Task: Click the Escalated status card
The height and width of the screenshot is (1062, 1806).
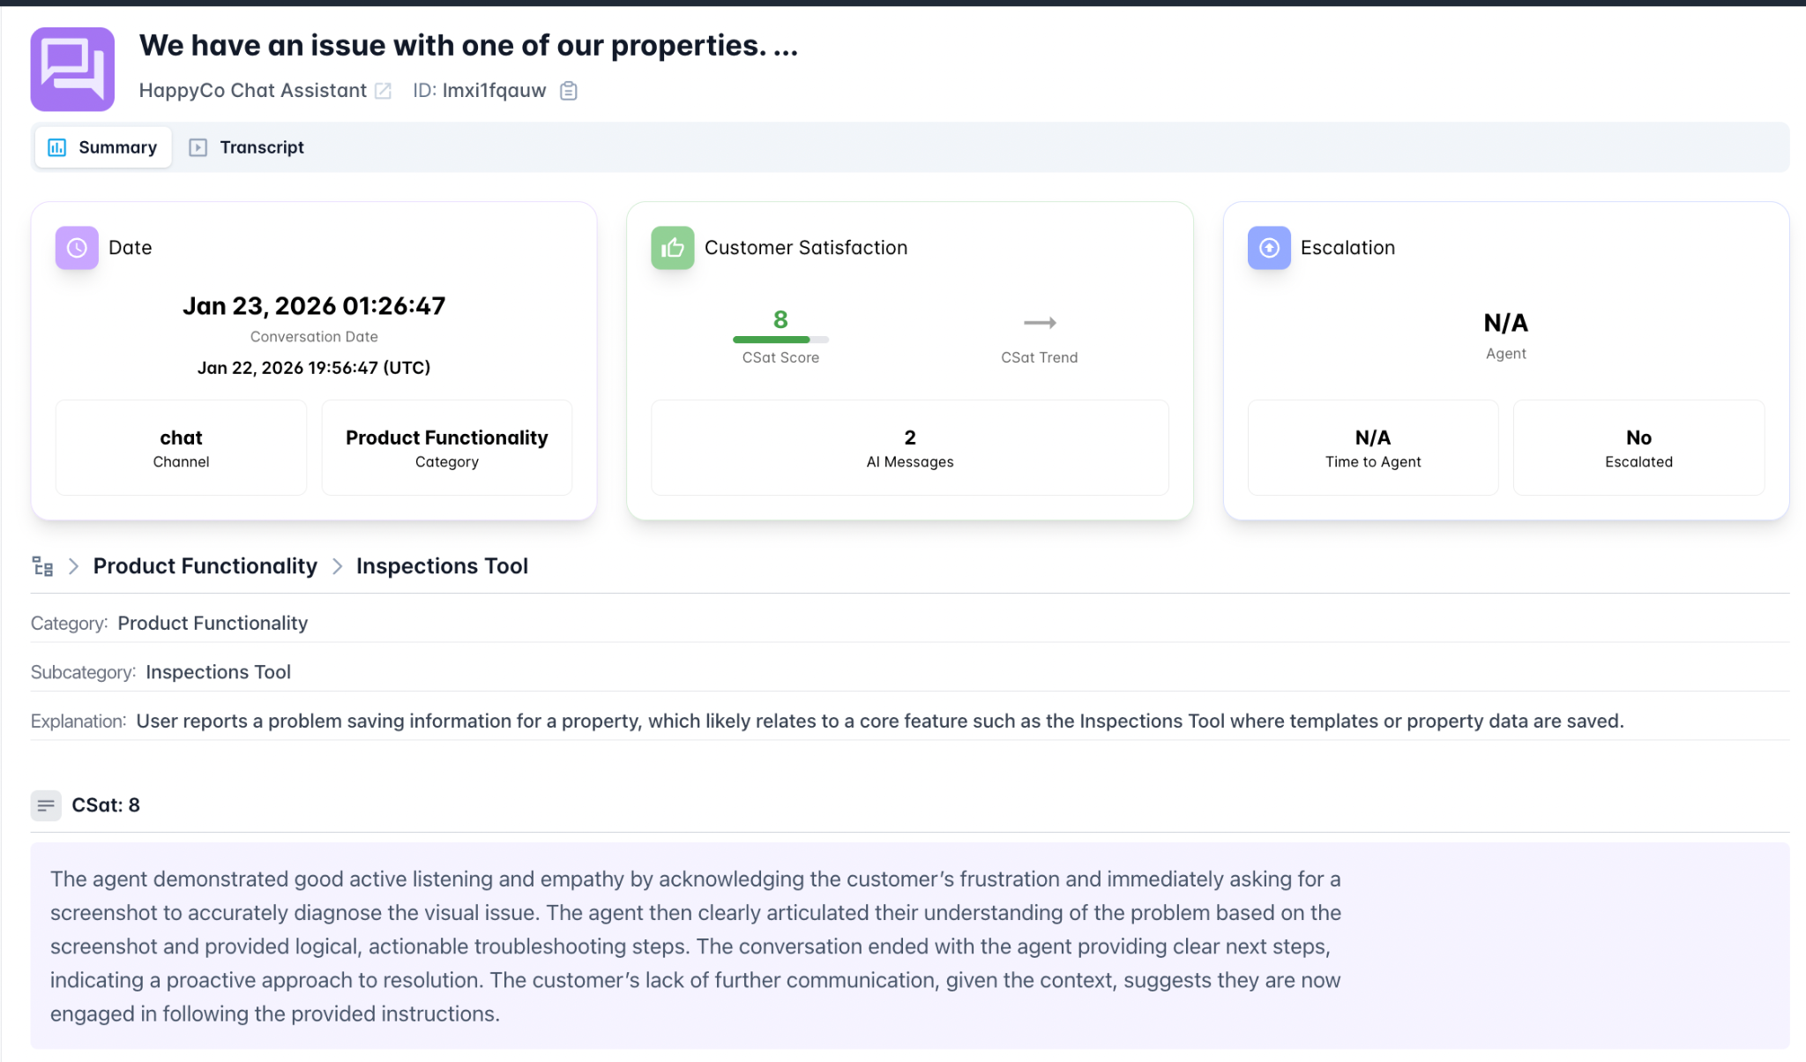Action: click(1638, 448)
